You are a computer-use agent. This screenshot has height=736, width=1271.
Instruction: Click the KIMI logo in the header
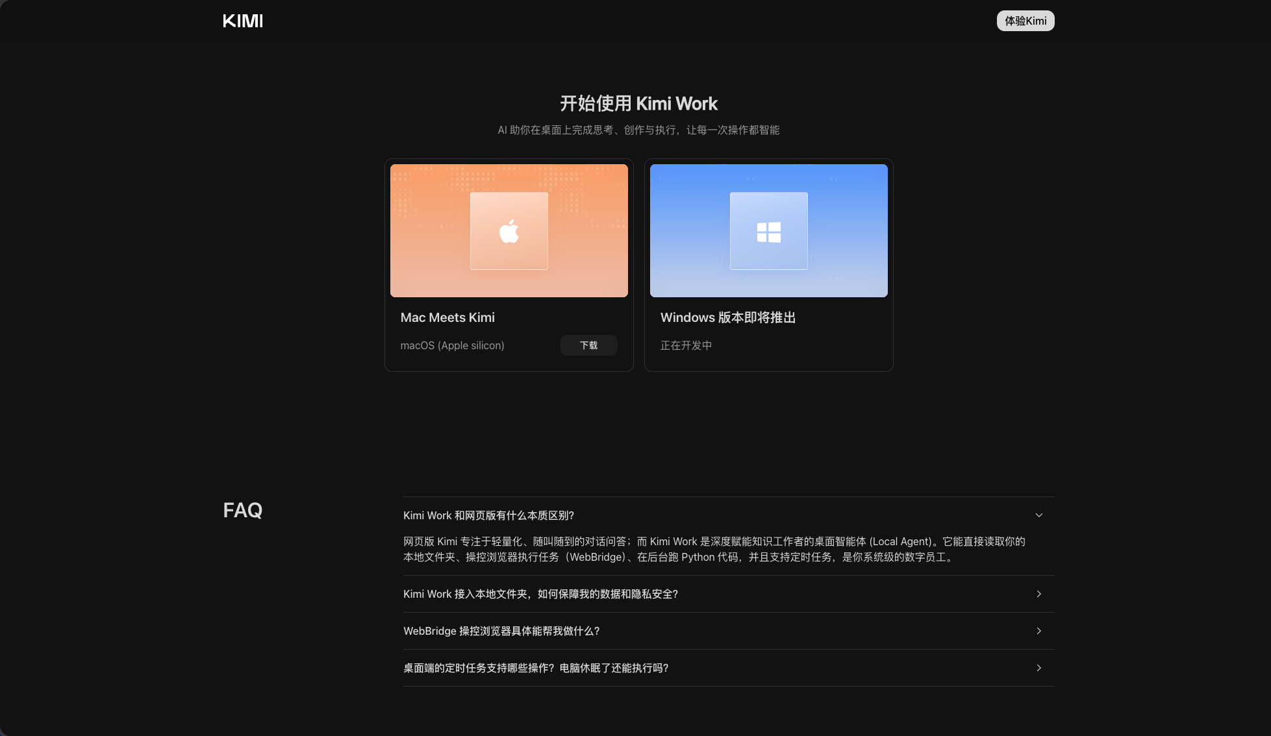tap(243, 21)
